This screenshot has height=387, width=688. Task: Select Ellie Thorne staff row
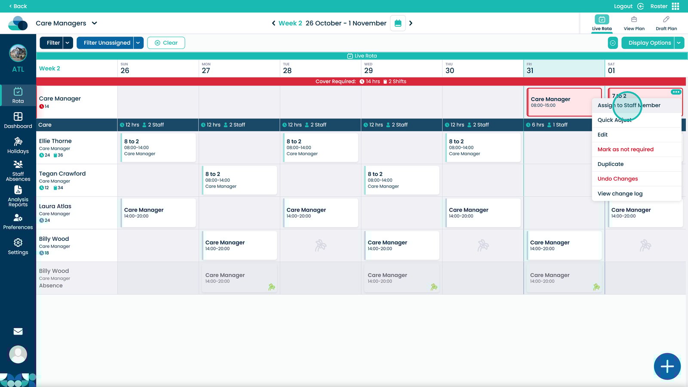coord(77,147)
